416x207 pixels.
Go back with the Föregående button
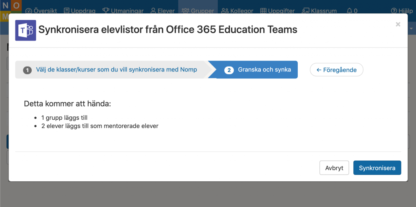[336, 70]
